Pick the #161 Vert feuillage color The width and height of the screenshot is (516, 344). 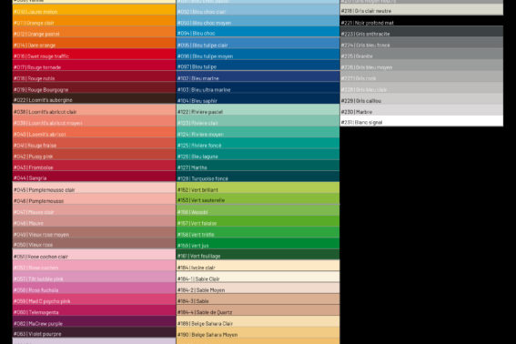click(x=258, y=255)
